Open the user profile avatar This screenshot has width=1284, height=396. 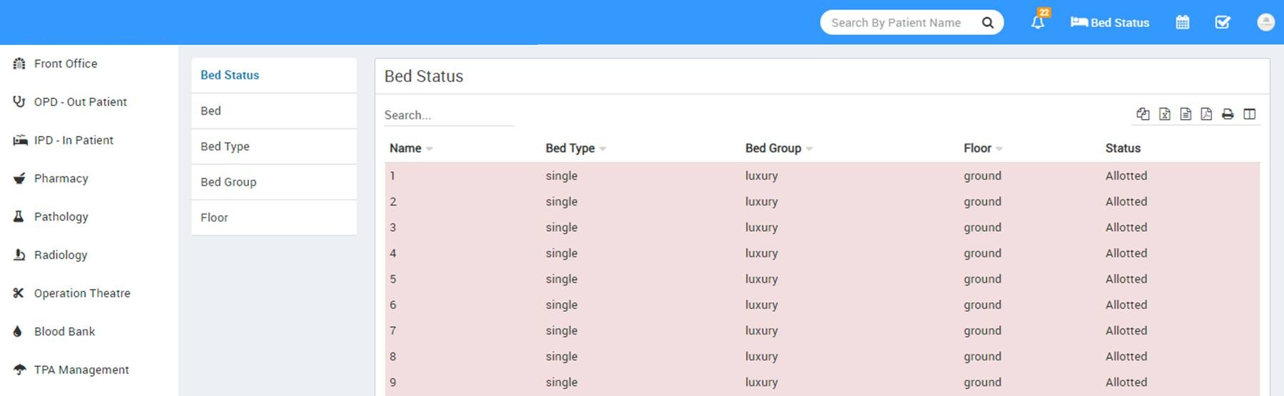(x=1265, y=22)
